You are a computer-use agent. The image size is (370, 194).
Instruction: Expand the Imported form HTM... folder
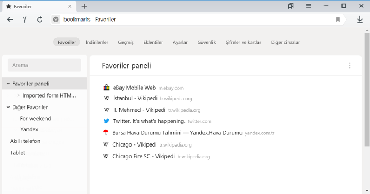click(x=18, y=95)
